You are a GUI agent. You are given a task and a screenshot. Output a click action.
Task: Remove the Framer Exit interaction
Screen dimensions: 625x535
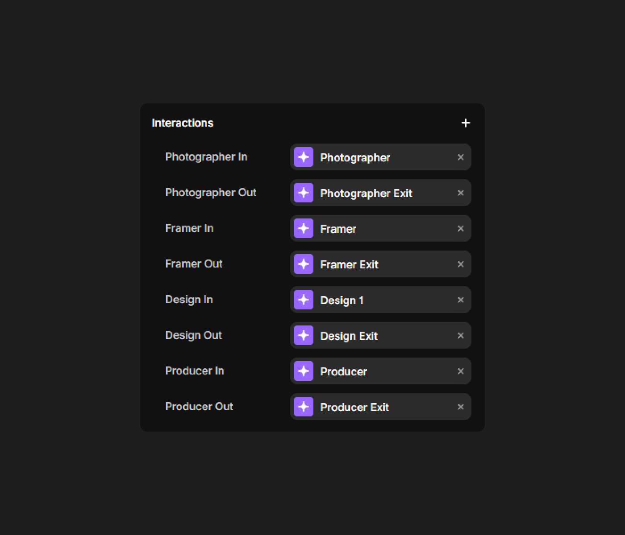click(461, 264)
